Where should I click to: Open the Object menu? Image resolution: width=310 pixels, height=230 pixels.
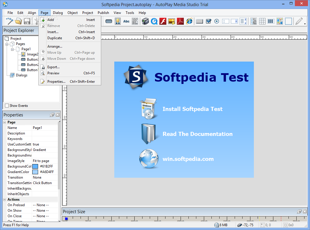pos(73,13)
